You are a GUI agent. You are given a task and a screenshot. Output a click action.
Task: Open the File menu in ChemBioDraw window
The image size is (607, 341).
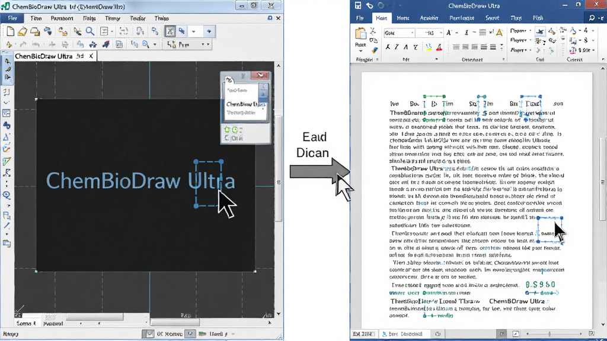(x=12, y=18)
